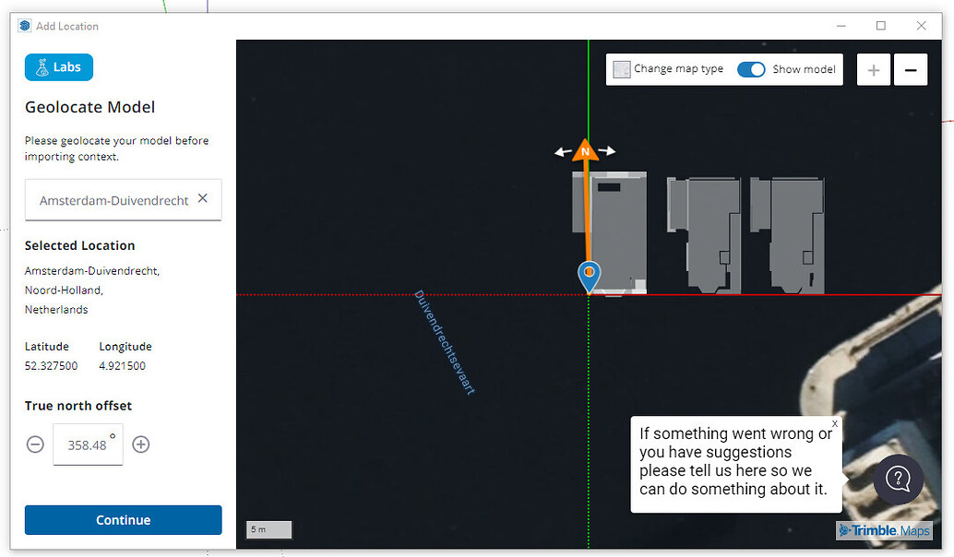Image resolution: width=954 pixels, height=557 pixels.
Task: Click the blue location pin on the map
Action: (x=589, y=274)
